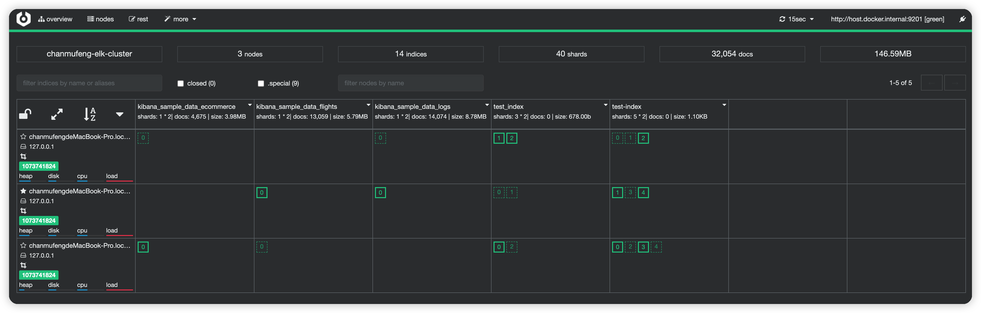Open the more menu

coord(181,19)
